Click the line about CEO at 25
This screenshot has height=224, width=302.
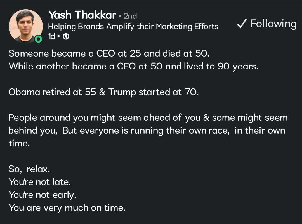109,53
